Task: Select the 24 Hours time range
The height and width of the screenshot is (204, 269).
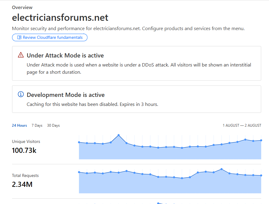Action: 19,125
